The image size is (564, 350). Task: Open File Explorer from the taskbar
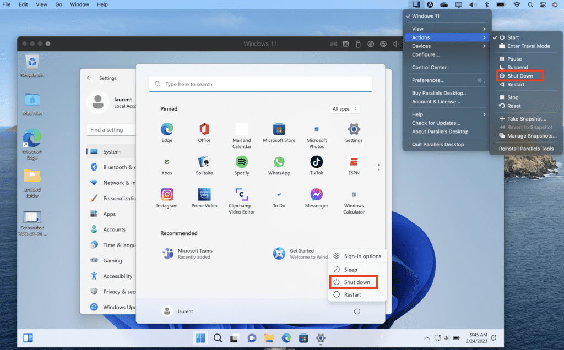pyautogui.click(x=269, y=338)
